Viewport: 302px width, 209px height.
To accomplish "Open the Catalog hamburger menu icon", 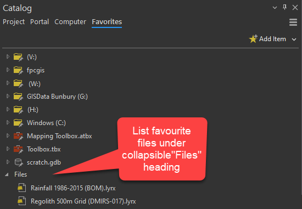I will 293,22.
